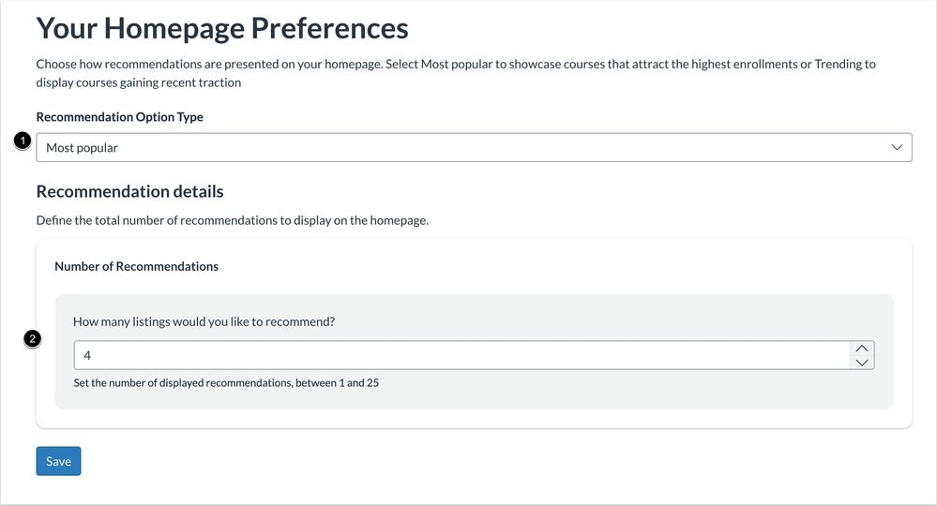Select the Recommendation Option Type label
Viewport: 937px width, 506px height.
pos(119,117)
